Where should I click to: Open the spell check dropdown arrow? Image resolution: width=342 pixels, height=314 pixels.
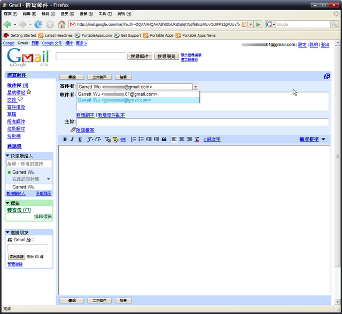pyautogui.click(x=323, y=139)
